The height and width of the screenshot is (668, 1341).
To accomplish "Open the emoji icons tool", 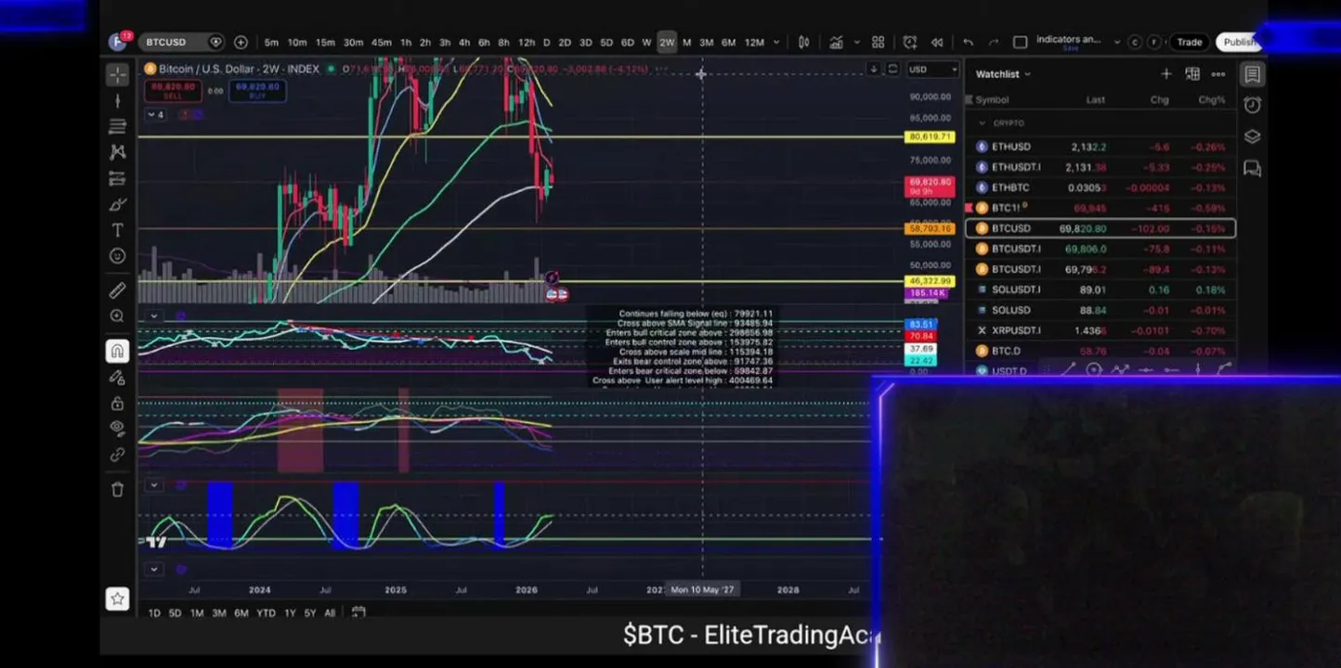I will 117,256.
